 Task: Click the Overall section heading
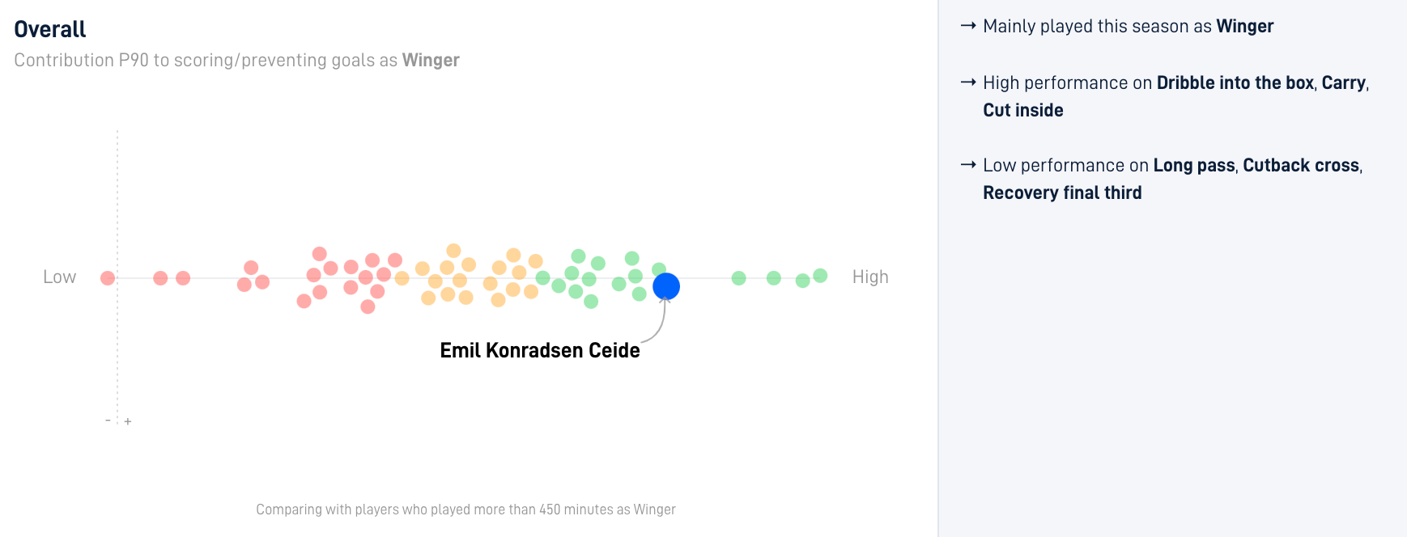click(50, 29)
